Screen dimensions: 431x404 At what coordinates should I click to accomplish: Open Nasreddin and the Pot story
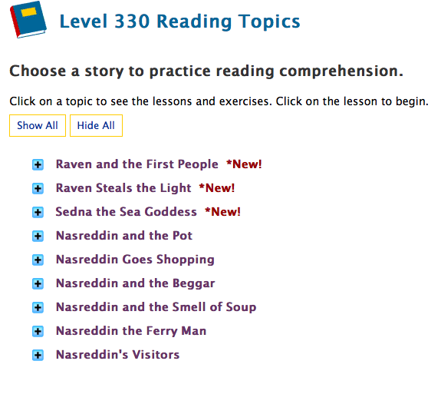124,236
